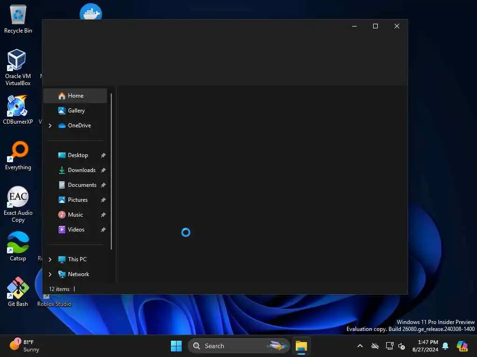Screen dimensions: 477x357
Task: Click the 12 items status text
Action: (x=59, y=289)
